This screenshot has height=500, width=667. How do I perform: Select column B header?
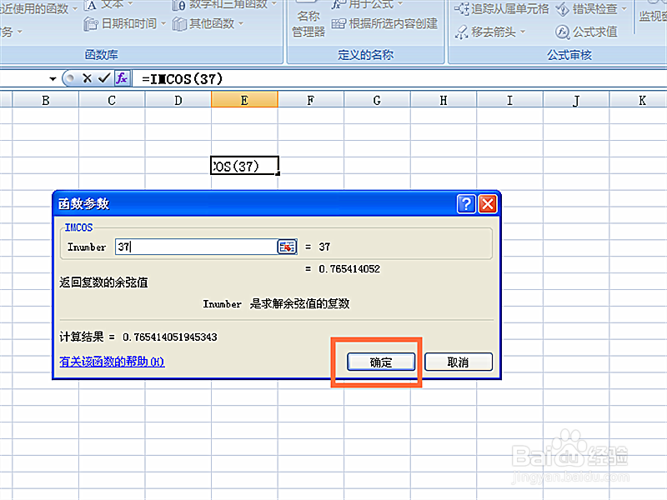pos(46,100)
